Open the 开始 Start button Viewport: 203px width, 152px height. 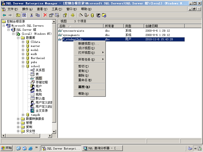[7, 148]
